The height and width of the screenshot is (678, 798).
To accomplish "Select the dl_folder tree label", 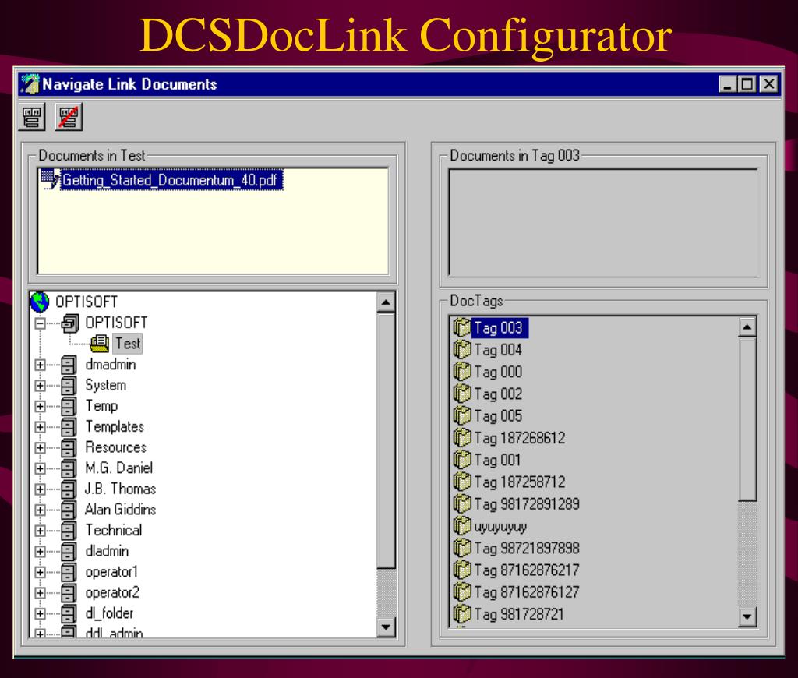I will coord(109,613).
